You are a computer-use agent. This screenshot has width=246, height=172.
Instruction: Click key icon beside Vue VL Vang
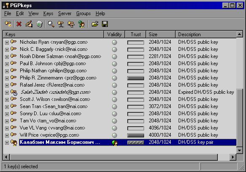[x=13, y=127]
